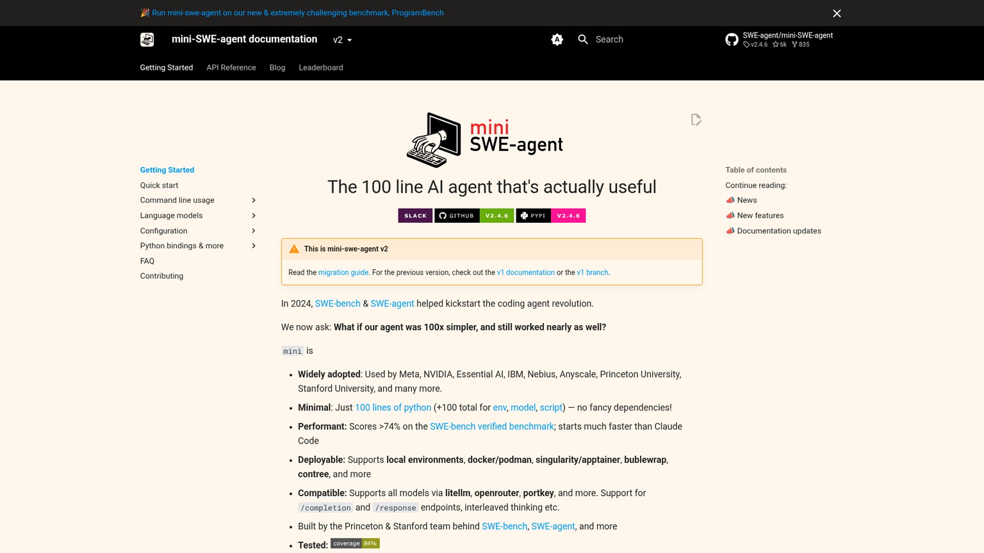Expand Command line usage section
984x553 pixels.
pyautogui.click(x=254, y=200)
